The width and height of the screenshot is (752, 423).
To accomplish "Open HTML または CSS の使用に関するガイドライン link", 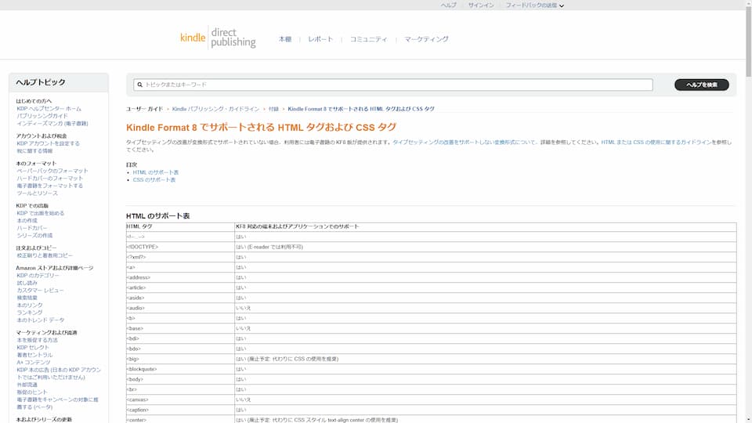I will tap(656, 143).
